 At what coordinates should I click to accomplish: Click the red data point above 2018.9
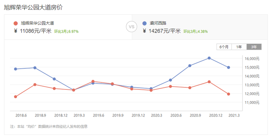(35, 85)
